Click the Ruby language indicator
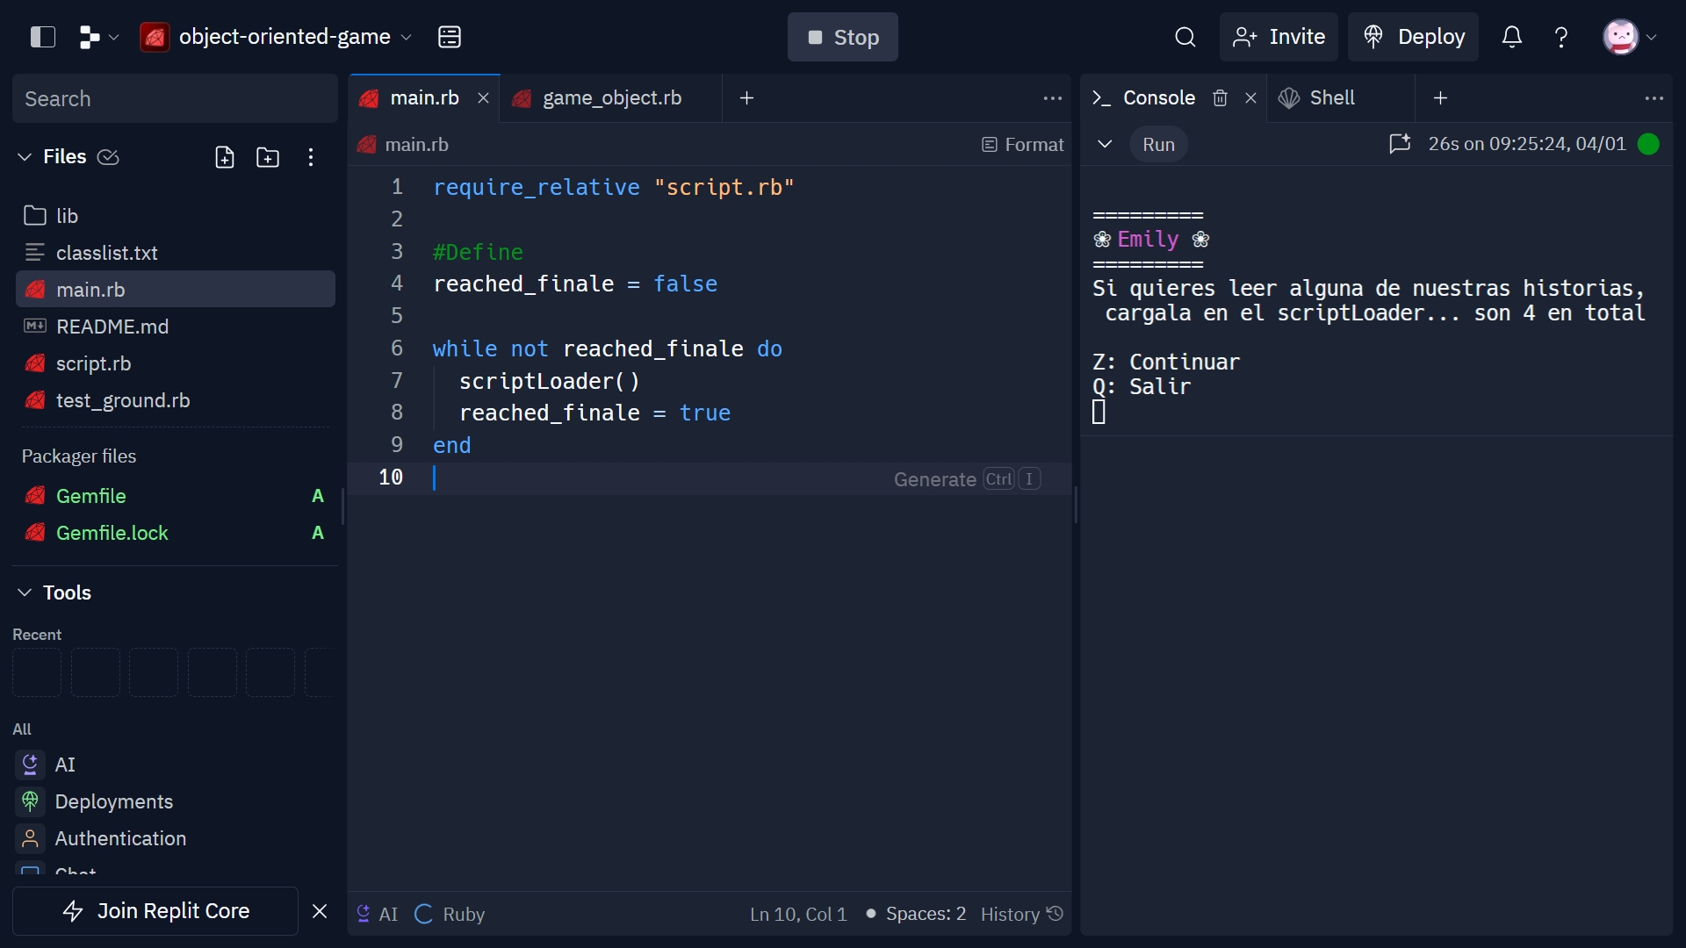Viewport: 1686px width, 948px height. click(450, 914)
